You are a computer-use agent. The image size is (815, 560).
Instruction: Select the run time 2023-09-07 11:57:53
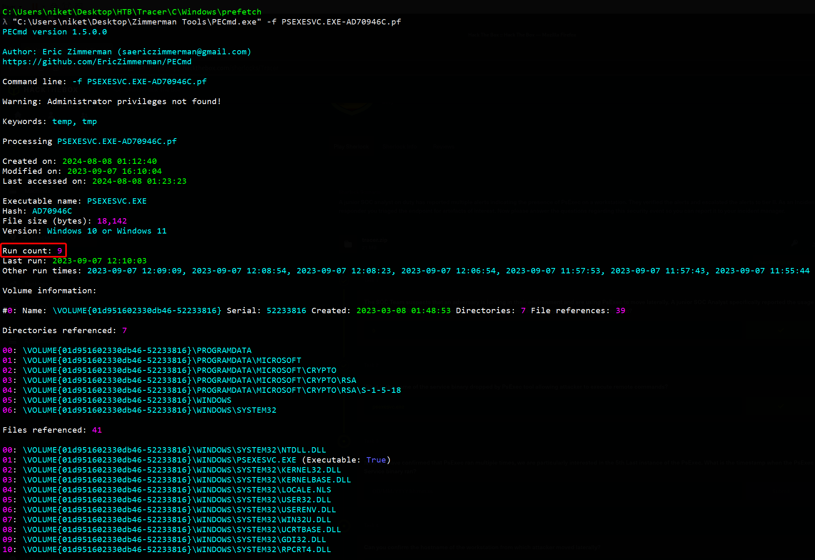point(553,271)
